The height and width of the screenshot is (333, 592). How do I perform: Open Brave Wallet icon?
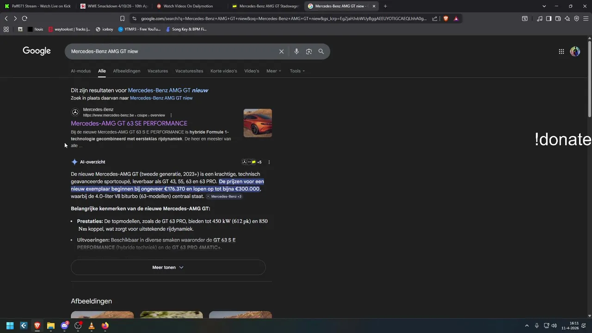tap(558, 18)
